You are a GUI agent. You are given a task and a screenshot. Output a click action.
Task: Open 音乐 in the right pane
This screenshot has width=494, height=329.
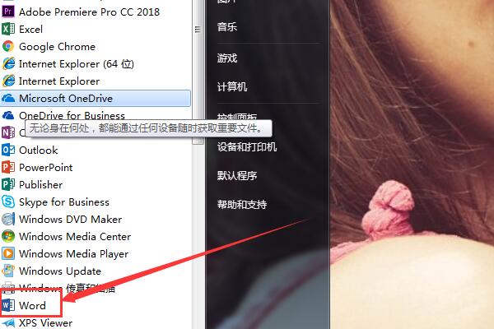click(227, 27)
